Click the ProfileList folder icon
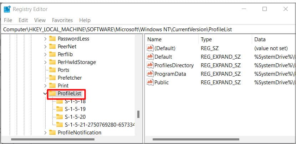The height and width of the screenshot is (144, 296). tap(52, 94)
